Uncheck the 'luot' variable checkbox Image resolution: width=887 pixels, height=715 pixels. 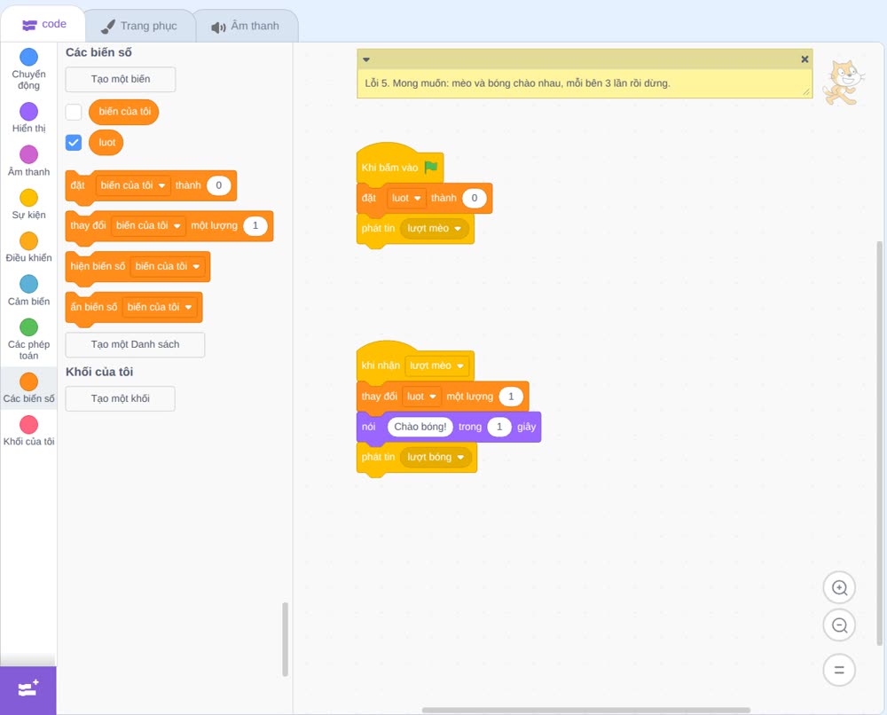pyautogui.click(x=74, y=143)
